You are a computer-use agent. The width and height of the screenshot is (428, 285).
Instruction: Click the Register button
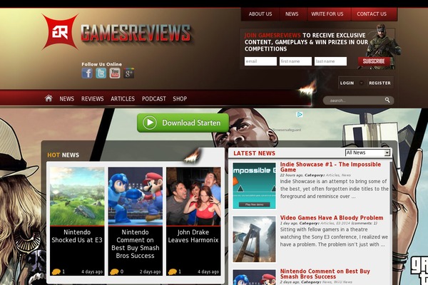point(379,83)
